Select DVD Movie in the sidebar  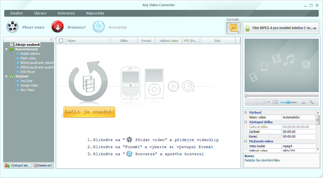[28, 72]
